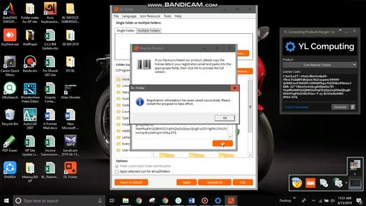Open E.Co Bill Update.xlsx on the desktop
The width and height of the screenshot is (366, 206).
(x=50, y=39)
